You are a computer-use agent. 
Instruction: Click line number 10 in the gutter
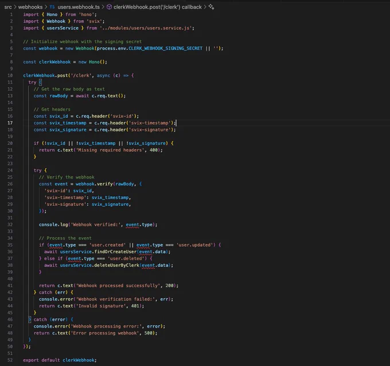10,75
